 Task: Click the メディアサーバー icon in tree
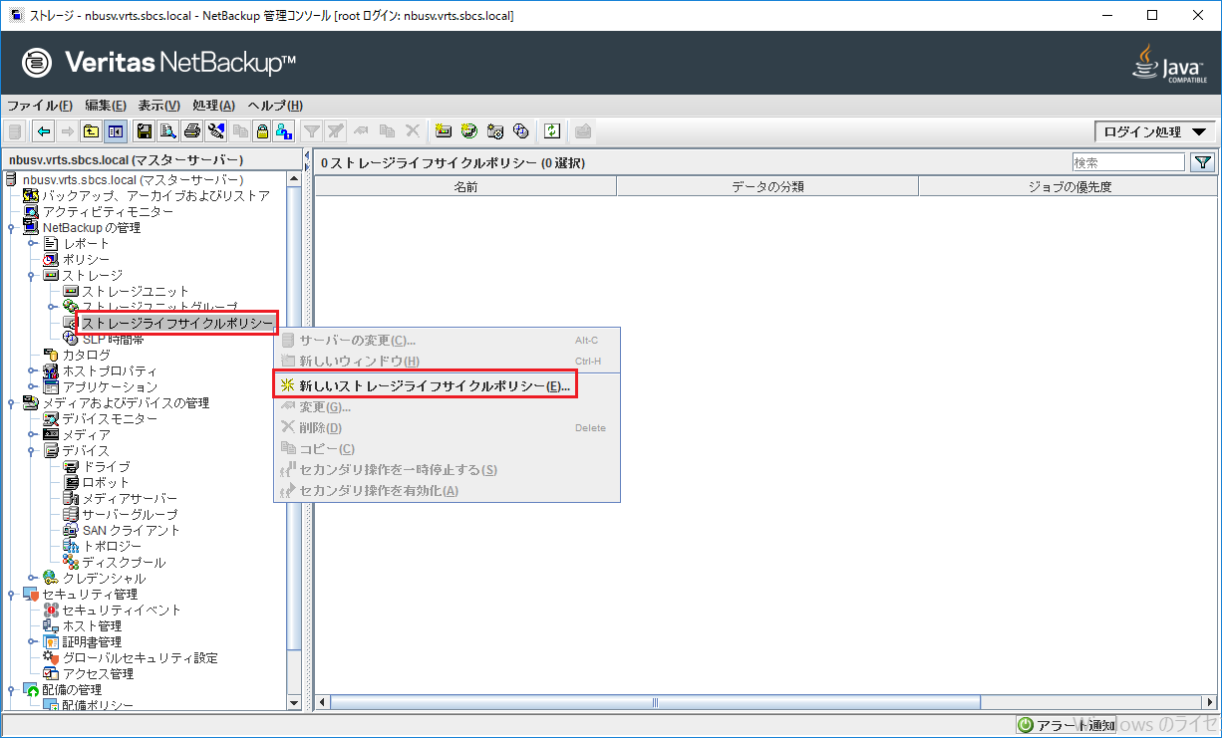coord(71,499)
